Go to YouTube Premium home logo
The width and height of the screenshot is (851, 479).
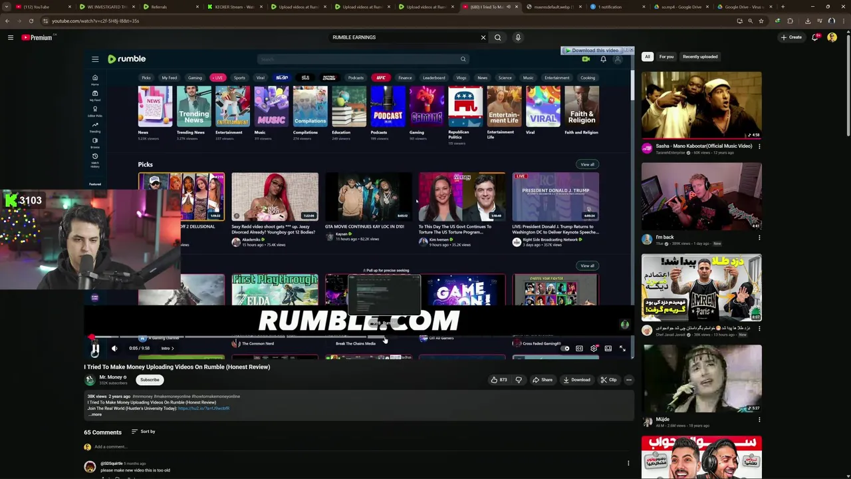pyautogui.click(x=37, y=37)
